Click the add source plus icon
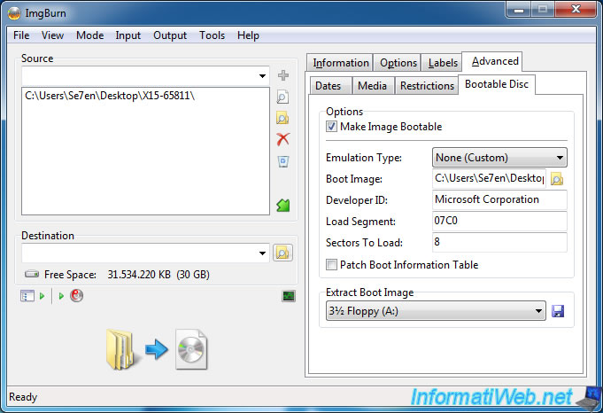 pos(283,75)
